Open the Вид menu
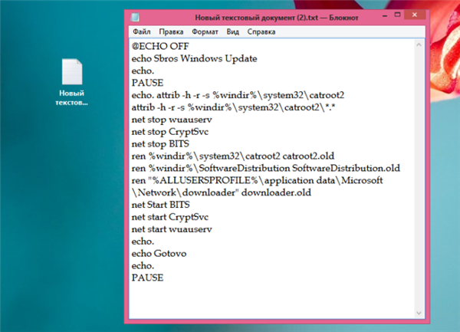Image resolution: width=460 pixels, height=332 pixels. (x=232, y=31)
